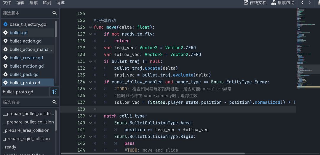Click the script icon next to bullet_creator.gd
This screenshot has width=320, height=155.
point(5,58)
